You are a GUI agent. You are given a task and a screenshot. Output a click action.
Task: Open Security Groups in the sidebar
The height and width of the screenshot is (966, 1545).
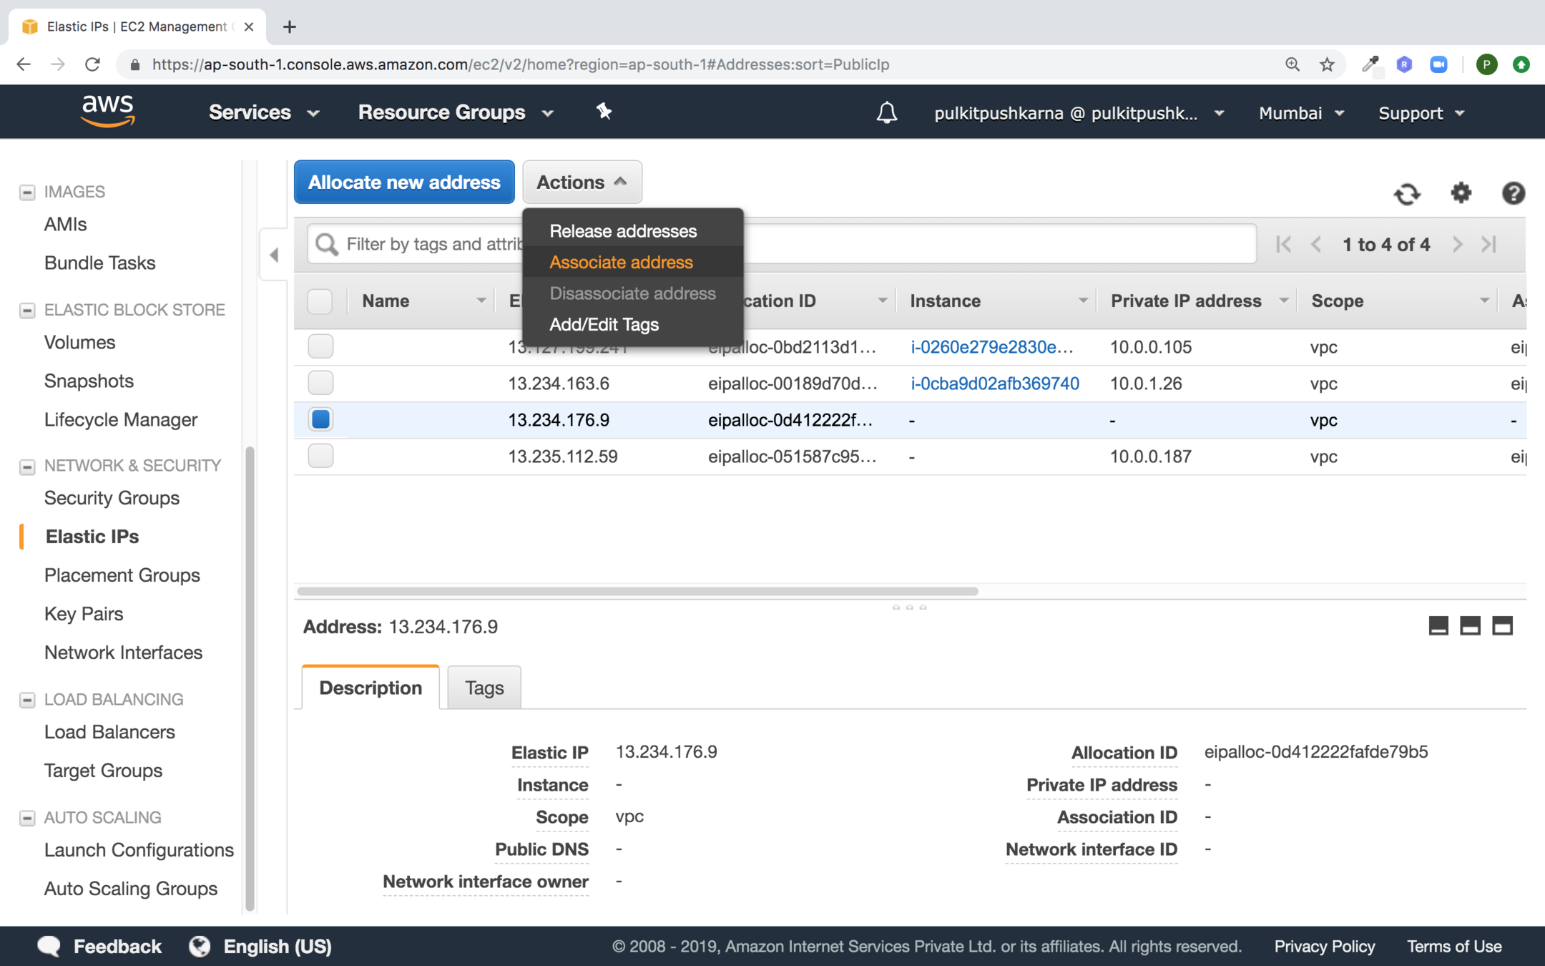[x=112, y=498]
